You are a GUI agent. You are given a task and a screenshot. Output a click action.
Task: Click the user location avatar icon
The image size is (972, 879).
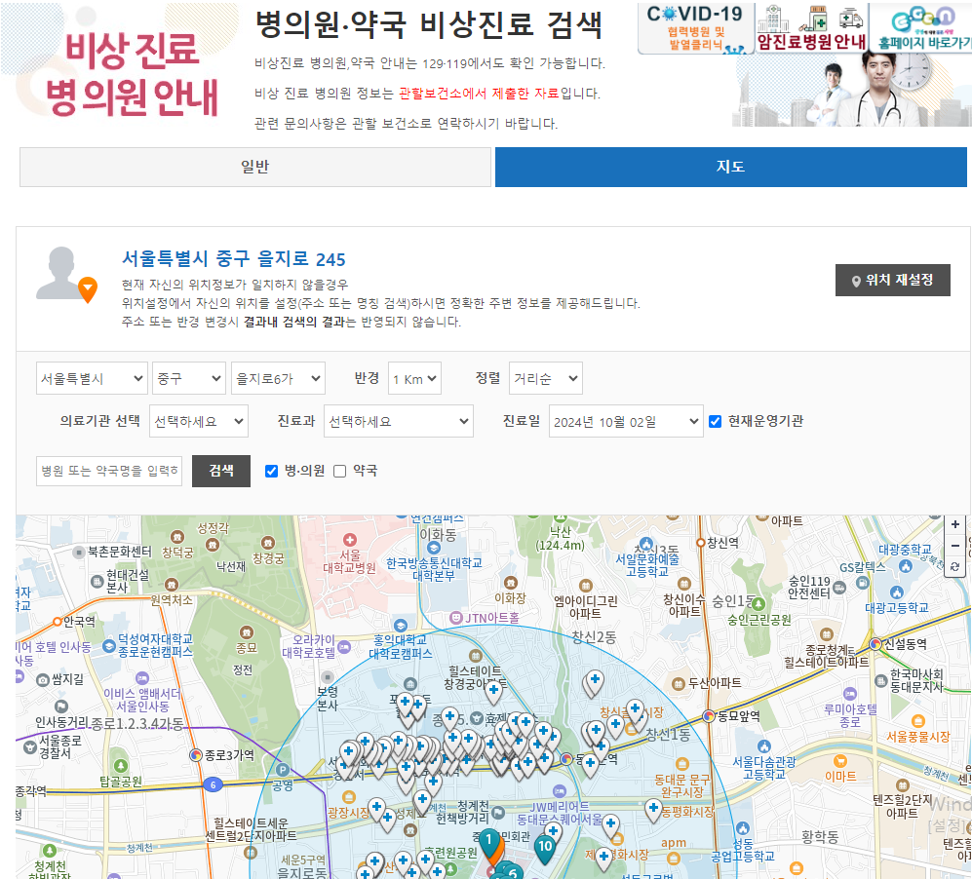65,273
